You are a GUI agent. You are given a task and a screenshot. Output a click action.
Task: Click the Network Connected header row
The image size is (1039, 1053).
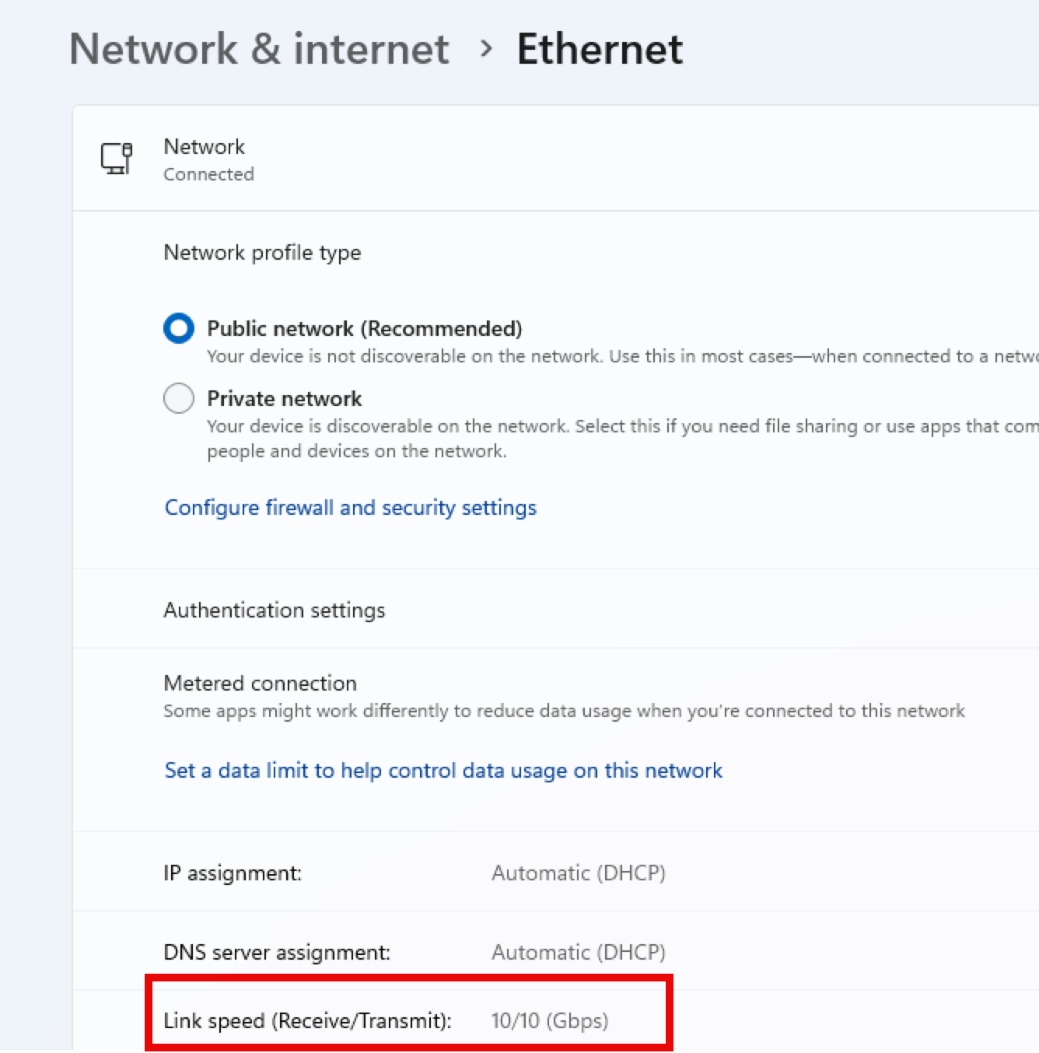tap(208, 159)
